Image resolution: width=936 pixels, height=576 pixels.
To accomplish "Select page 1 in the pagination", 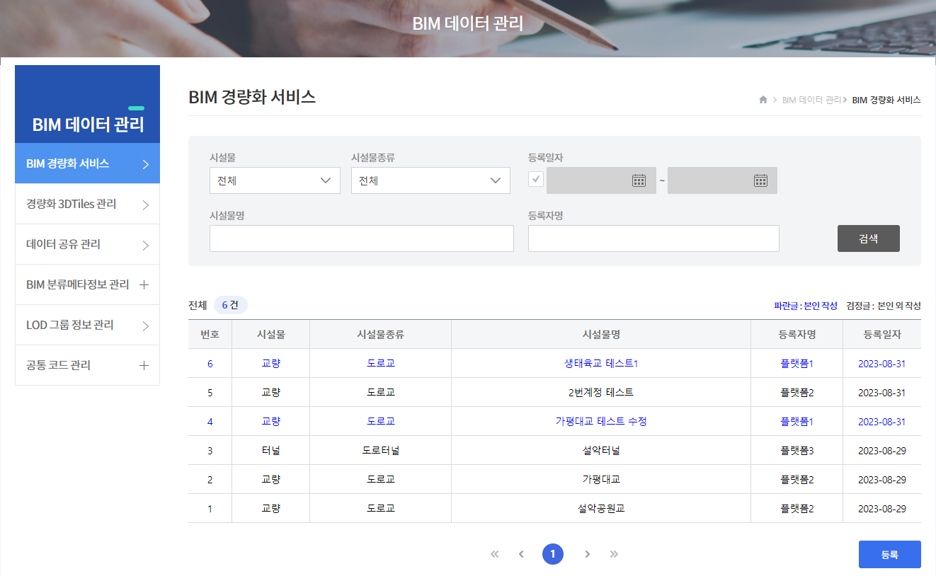I will 553,554.
